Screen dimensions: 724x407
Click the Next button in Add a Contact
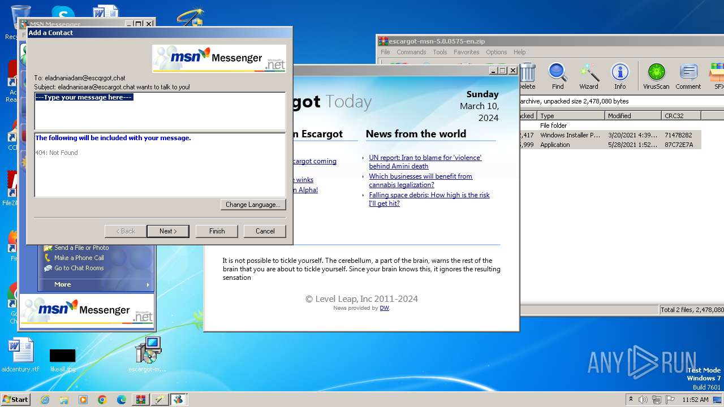(x=168, y=231)
